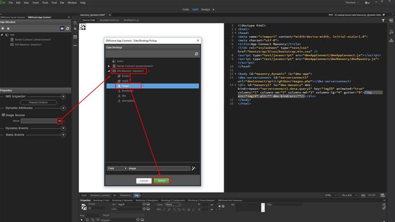Open the File menu
This screenshot has height=222, width=395.
coord(10,3)
